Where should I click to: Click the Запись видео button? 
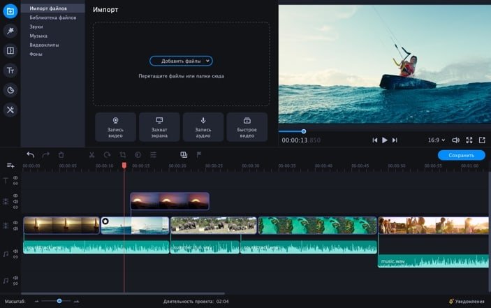click(x=115, y=126)
